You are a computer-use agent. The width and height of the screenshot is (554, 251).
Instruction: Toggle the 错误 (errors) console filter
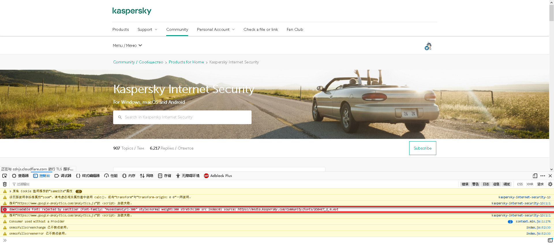pyautogui.click(x=465, y=184)
